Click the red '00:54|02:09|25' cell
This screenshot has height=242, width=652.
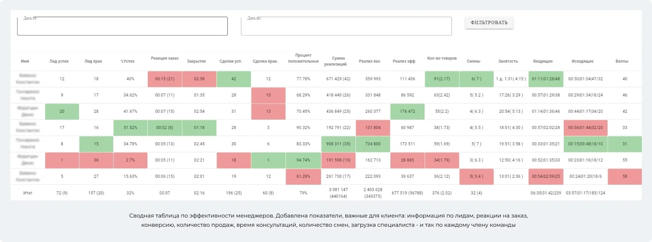pos(546,176)
